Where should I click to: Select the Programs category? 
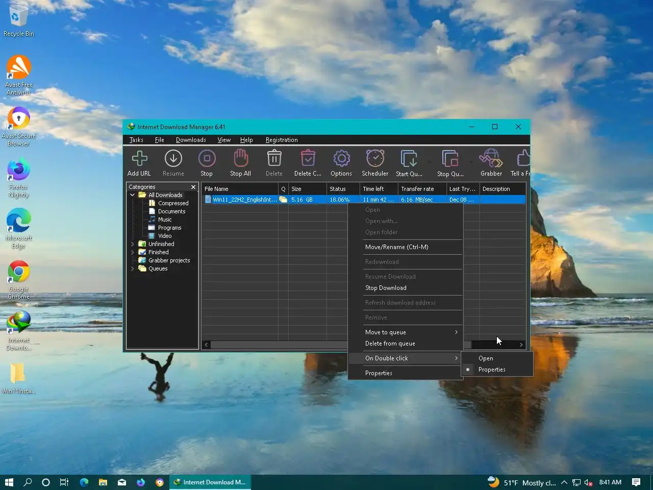coord(165,228)
